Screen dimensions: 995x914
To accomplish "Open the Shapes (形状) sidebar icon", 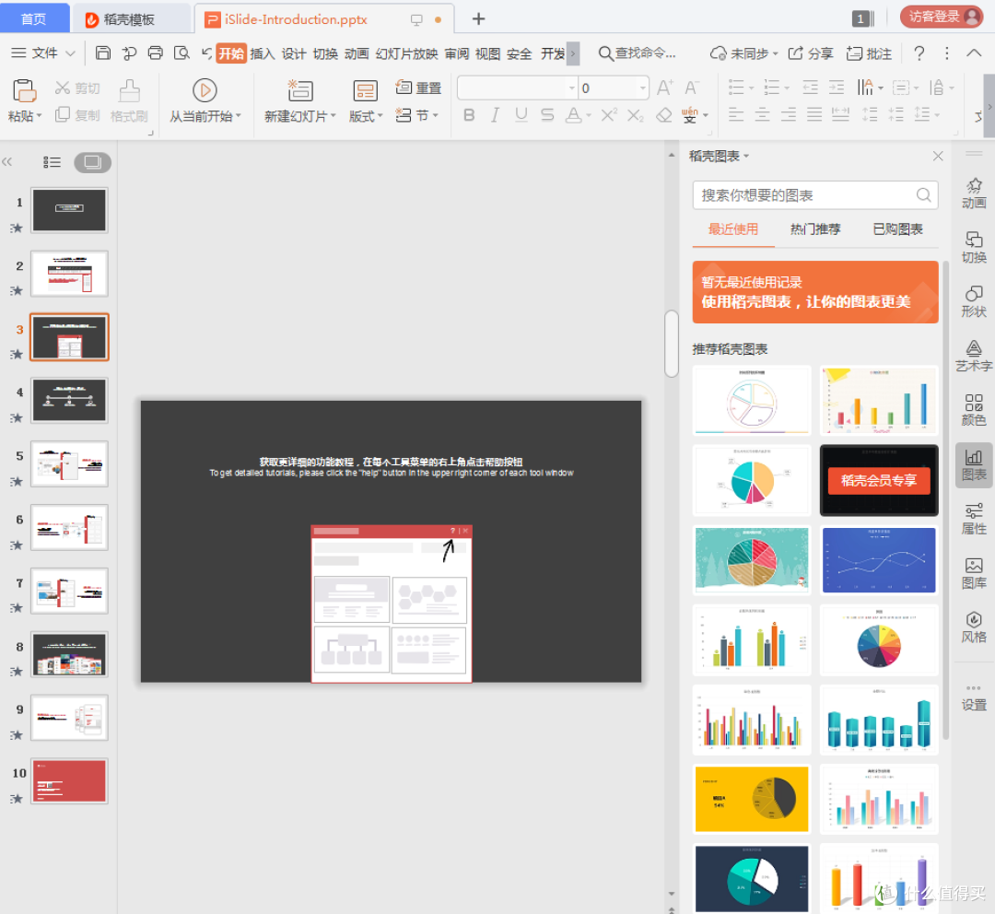I will [974, 302].
